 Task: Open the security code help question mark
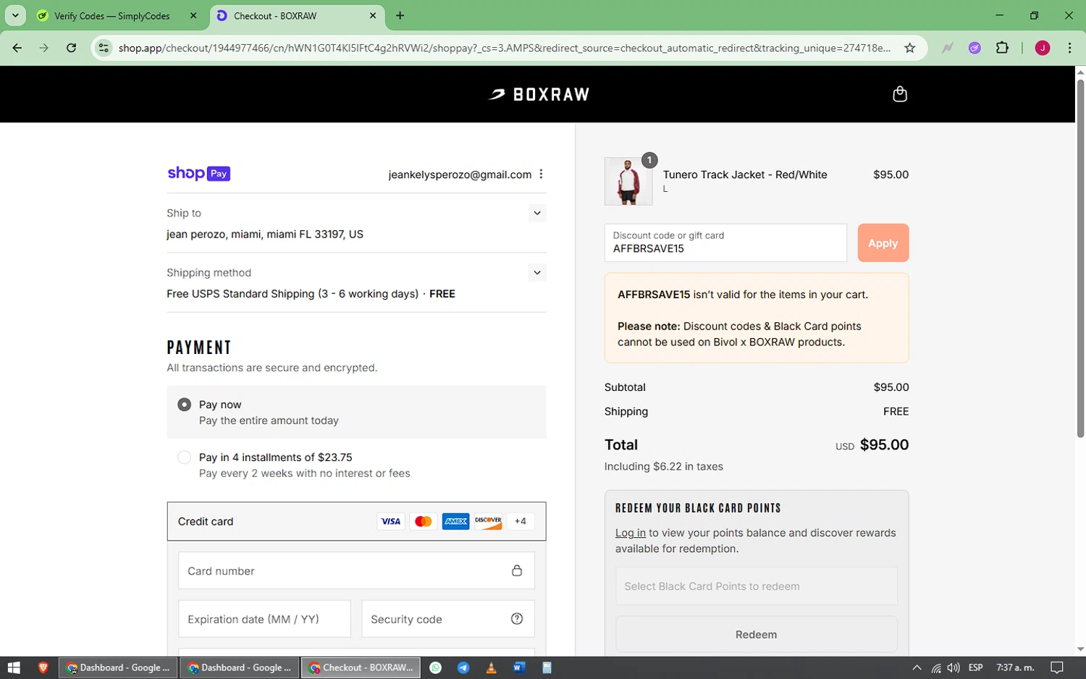click(x=517, y=619)
